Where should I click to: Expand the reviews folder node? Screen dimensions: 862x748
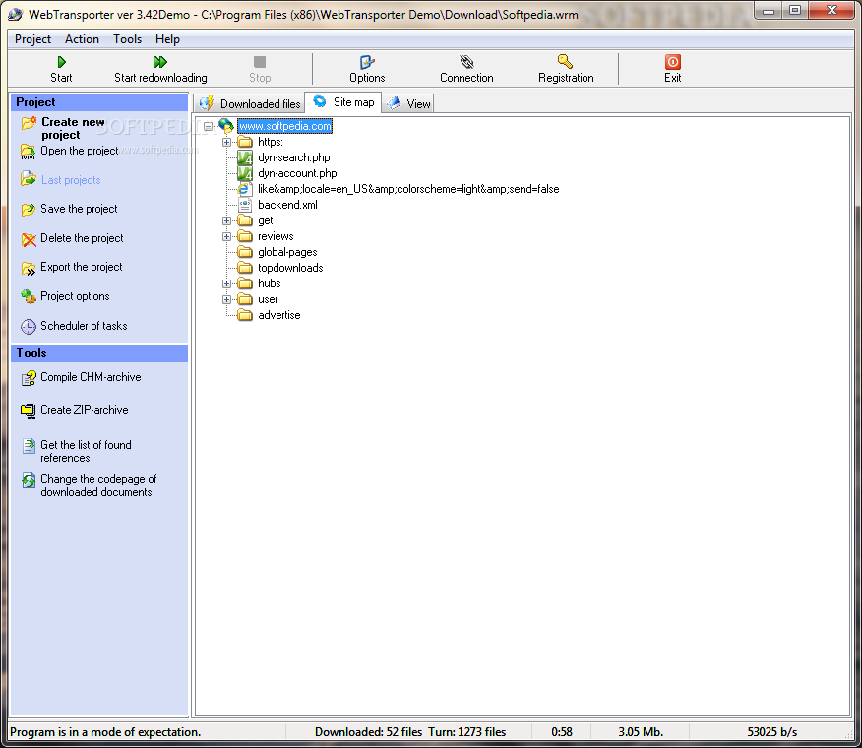coord(226,237)
